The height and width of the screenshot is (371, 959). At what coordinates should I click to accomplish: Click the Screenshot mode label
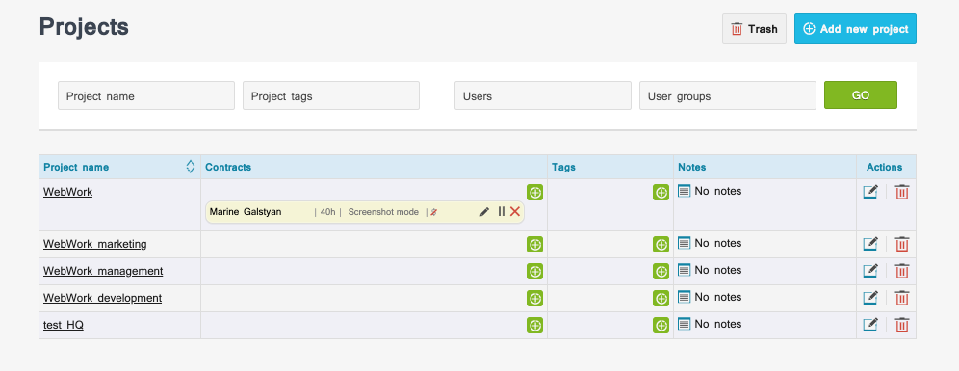(383, 212)
